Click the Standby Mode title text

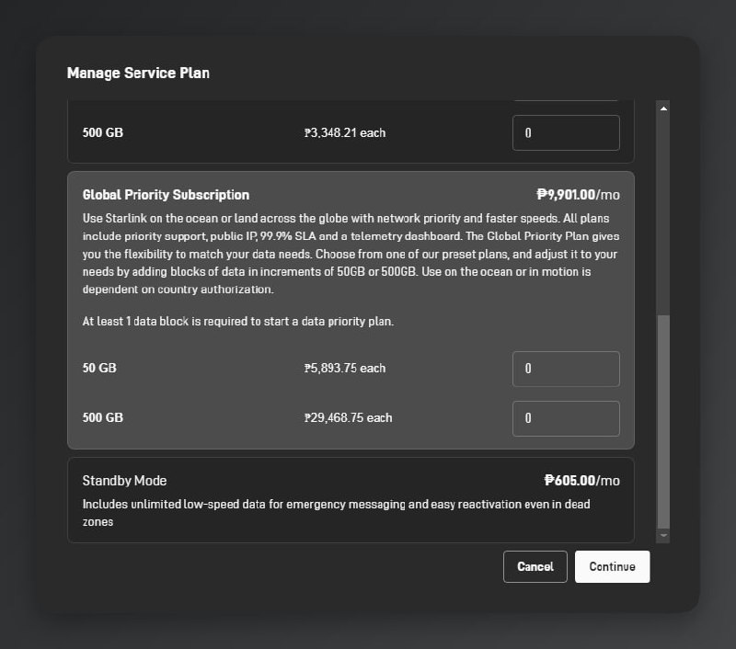point(124,481)
